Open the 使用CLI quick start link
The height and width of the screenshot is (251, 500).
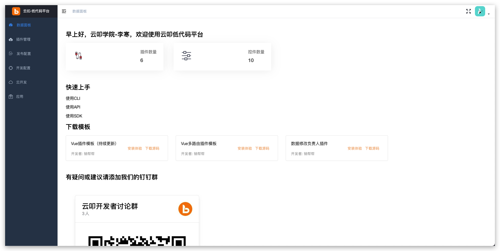point(73,98)
